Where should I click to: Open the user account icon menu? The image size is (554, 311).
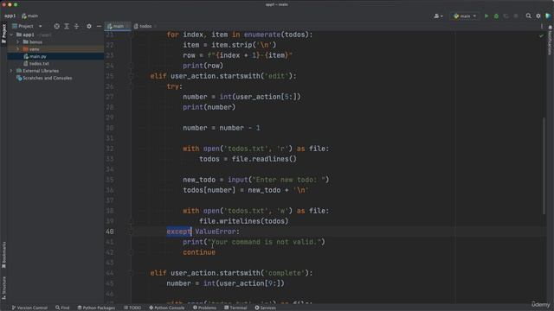438,16
